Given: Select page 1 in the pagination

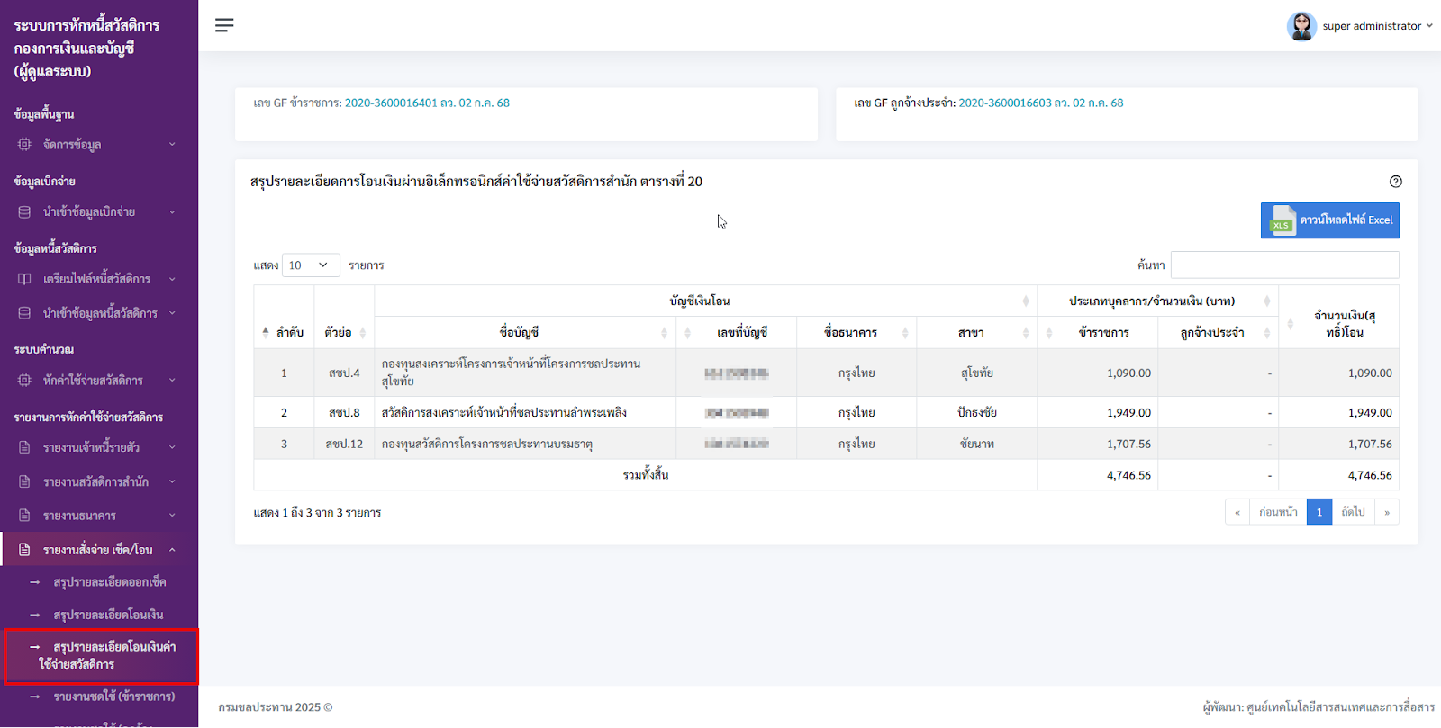Looking at the screenshot, I should 1319,512.
